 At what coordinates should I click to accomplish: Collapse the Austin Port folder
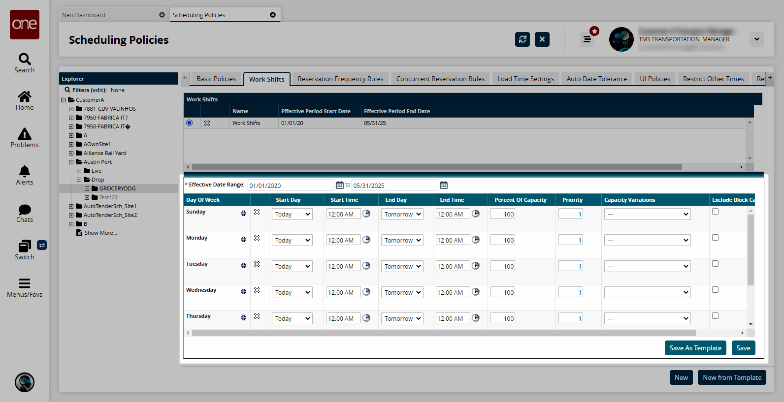point(71,162)
